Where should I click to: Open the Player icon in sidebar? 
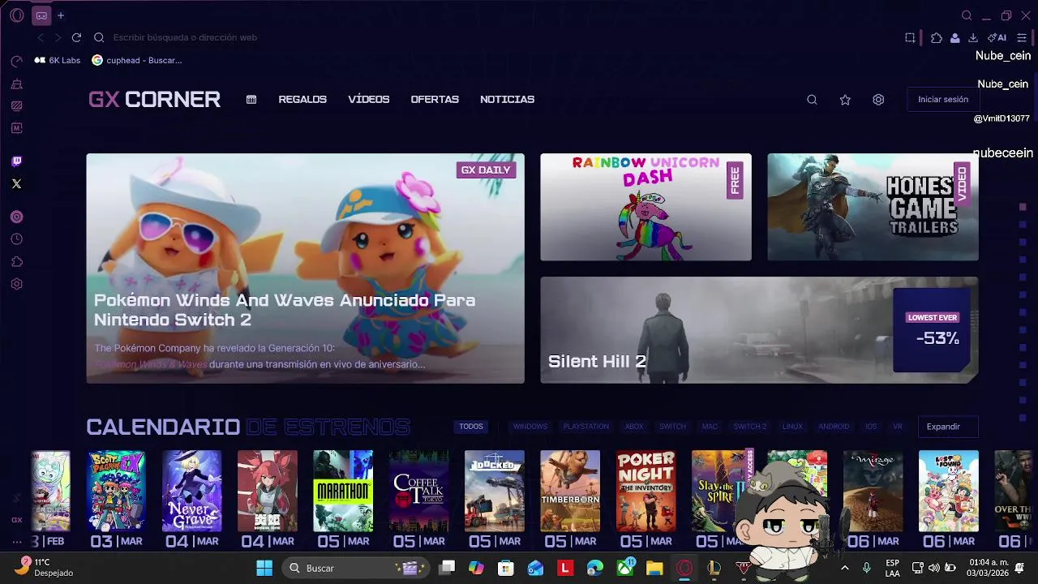16,217
